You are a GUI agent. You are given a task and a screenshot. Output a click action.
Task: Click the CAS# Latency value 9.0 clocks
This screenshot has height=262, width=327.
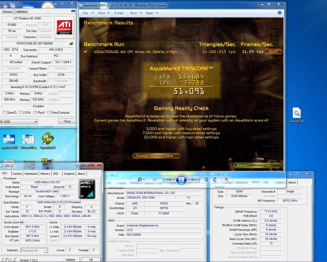(x=271, y=221)
